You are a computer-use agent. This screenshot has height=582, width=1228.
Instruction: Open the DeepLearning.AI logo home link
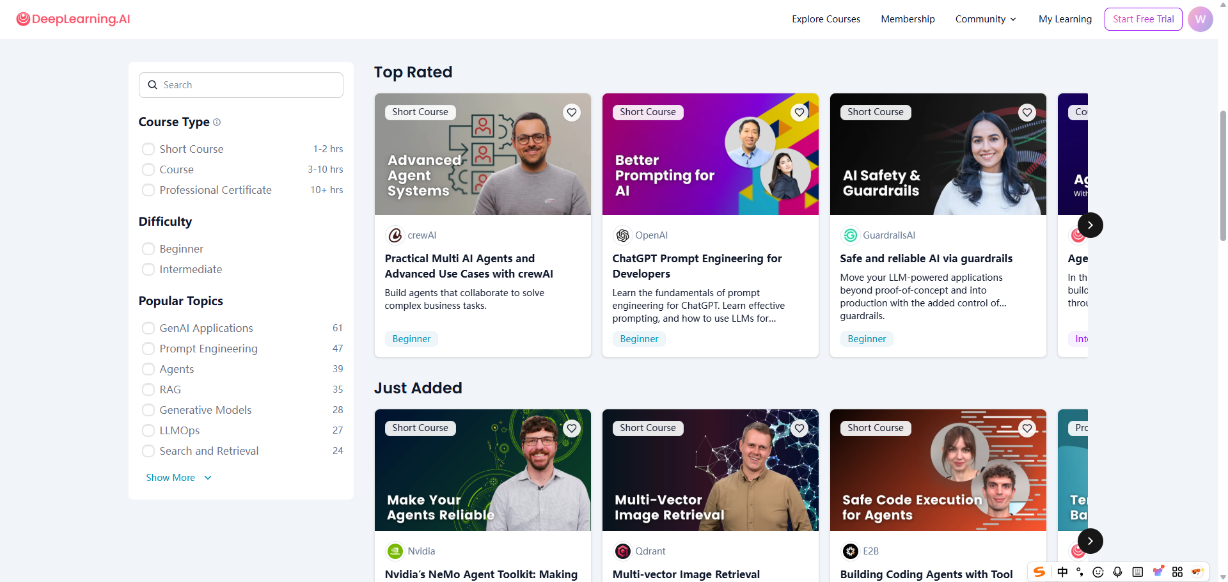click(73, 19)
